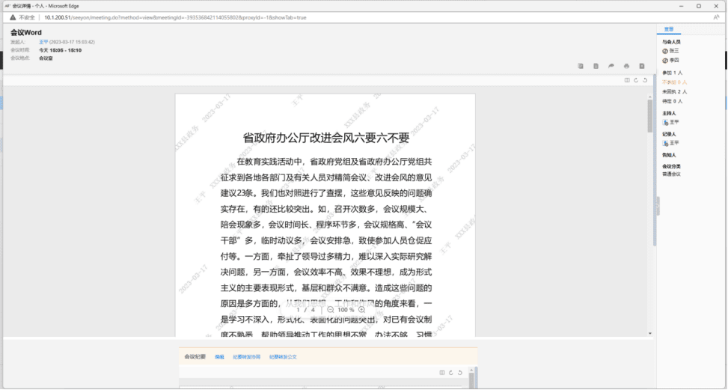Click the document icon right of the printer
Screen dimensions: 728x390
point(642,66)
